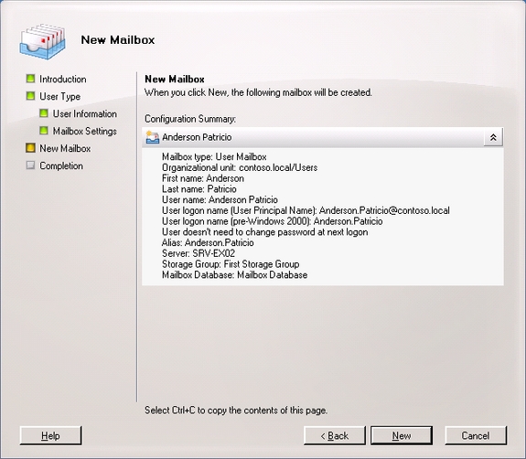Click the Server: SRV-EX02 summary line
526x459 pixels.
199,253
